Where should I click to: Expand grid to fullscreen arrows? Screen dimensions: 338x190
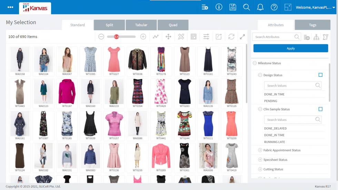[242, 37]
